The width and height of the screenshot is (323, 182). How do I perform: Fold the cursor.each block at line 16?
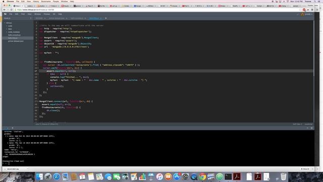click(x=38, y=68)
